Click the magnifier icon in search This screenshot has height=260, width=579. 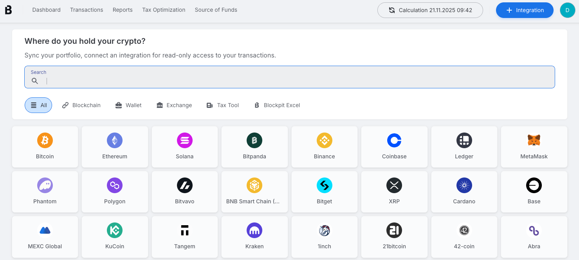(35, 81)
